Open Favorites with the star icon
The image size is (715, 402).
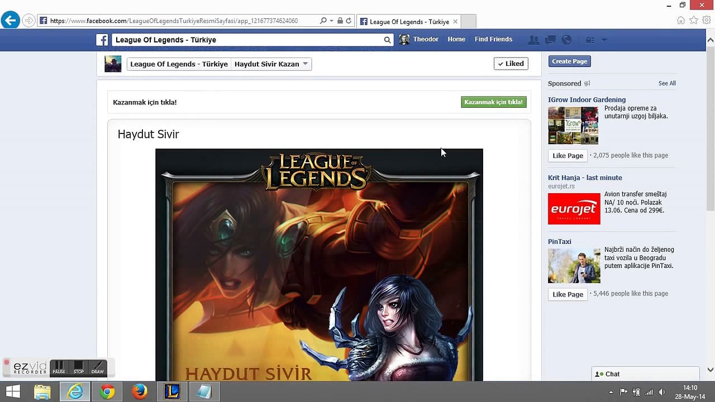click(x=694, y=21)
